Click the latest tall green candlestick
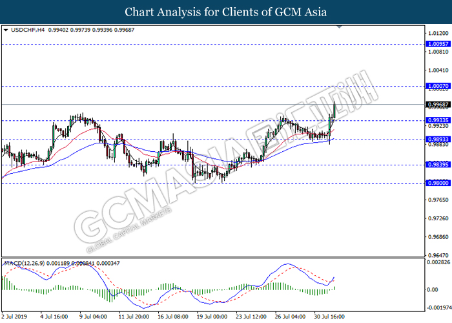 (334, 110)
